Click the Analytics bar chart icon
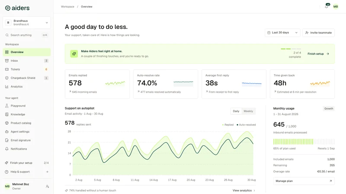The height and width of the screenshot is (194, 346). point(7,87)
